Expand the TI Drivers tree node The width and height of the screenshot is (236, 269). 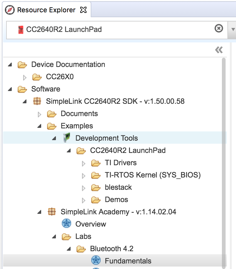point(84,162)
